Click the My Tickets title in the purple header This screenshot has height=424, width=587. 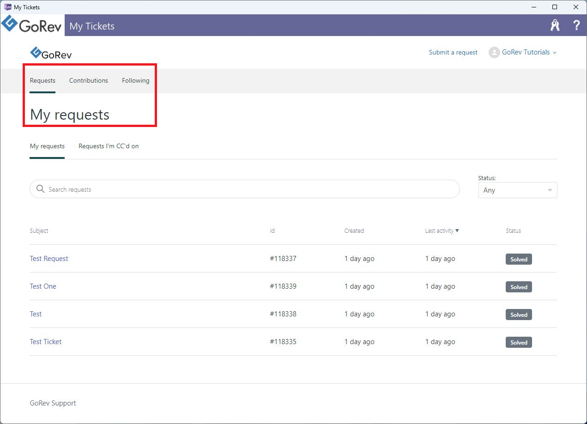[92, 26]
